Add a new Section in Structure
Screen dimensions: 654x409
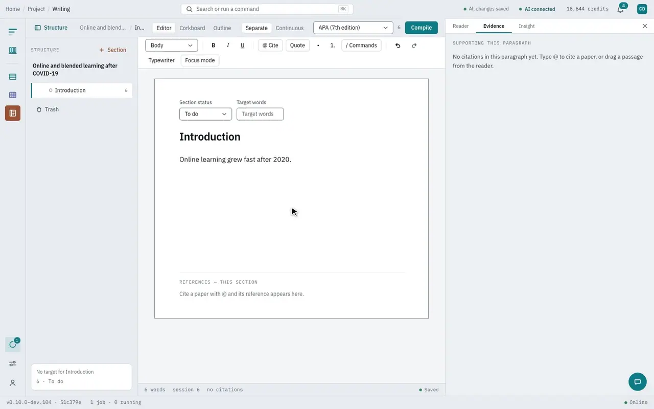tap(113, 50)
